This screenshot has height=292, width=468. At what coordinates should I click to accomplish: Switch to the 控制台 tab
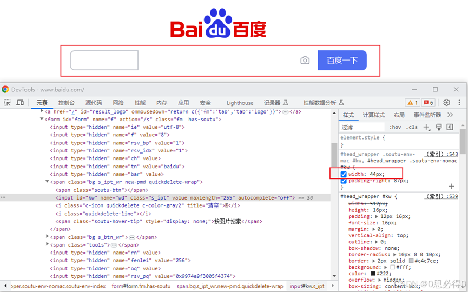tap(66, 103)
